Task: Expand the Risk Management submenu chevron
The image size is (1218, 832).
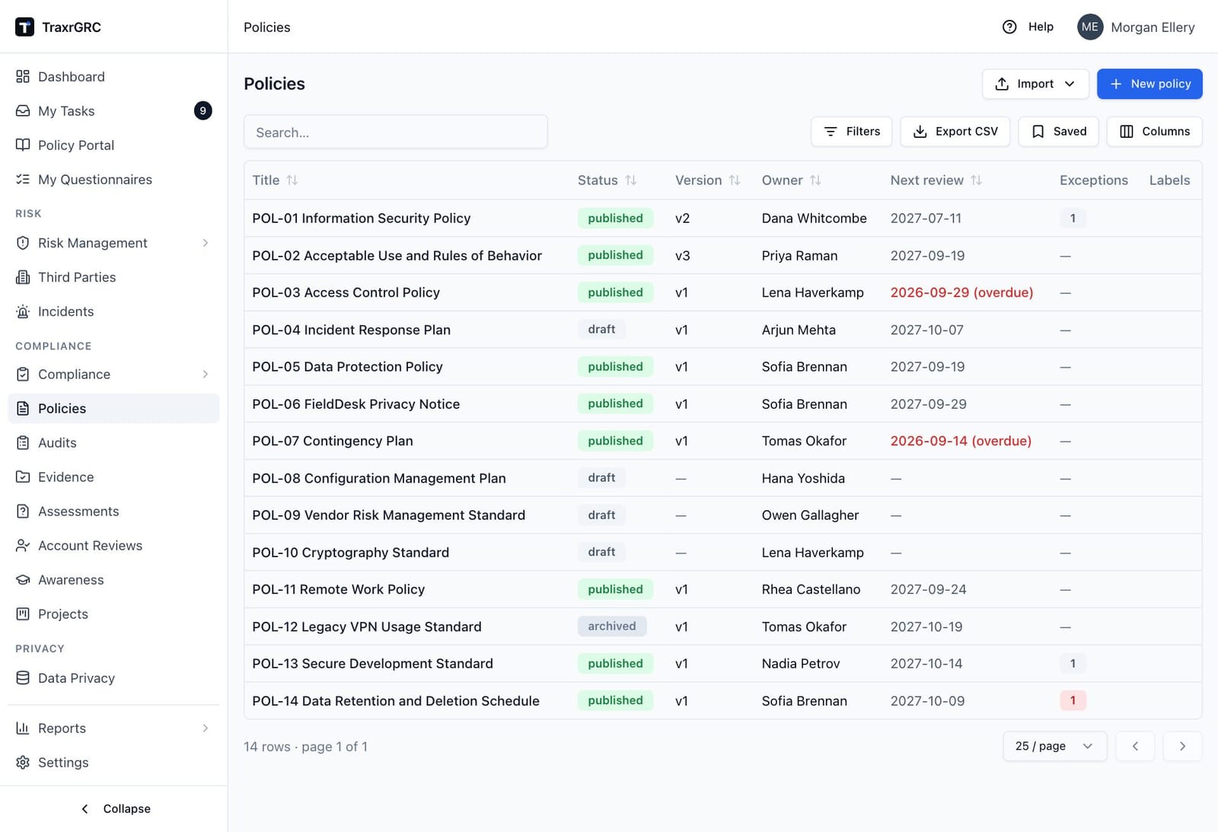Action: pos(206,243)
